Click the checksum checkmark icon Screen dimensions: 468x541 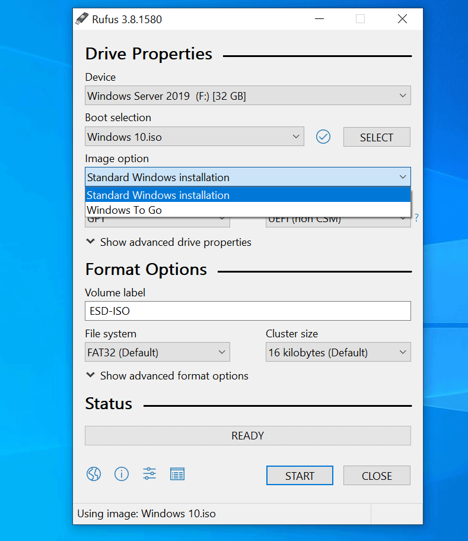[323, 137]
